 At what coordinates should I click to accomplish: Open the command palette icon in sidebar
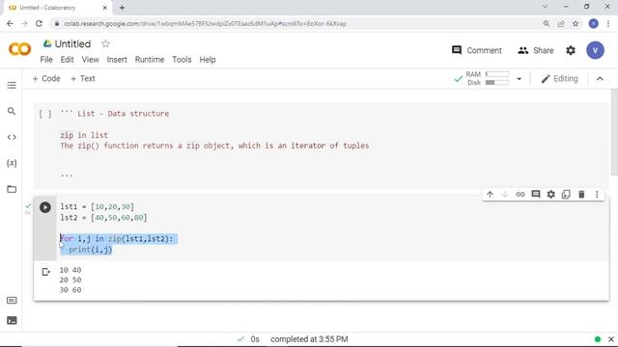[x=12, y=301]
